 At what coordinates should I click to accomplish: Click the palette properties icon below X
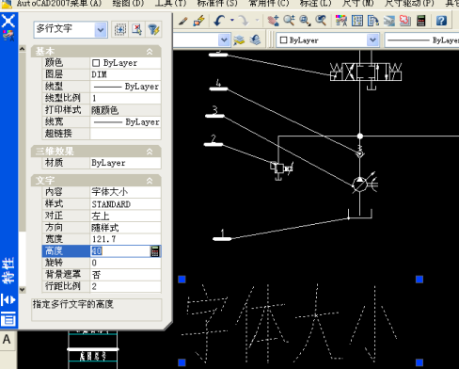(8, 36)
